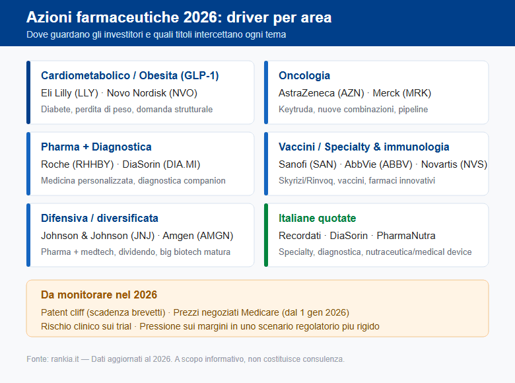The width and height of the screenshot is (515, 383).
Task: Click 'Recordati · DiaSorin · PharmaNutra' line
Action: pyautogui.click(x=357, y=236)
